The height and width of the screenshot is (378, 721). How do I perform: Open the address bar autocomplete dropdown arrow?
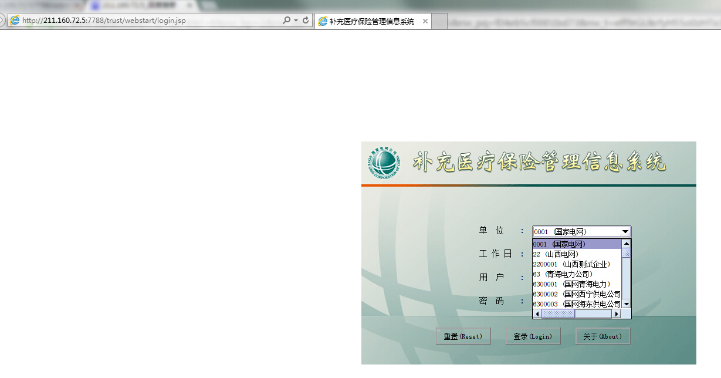click(296, 20)
